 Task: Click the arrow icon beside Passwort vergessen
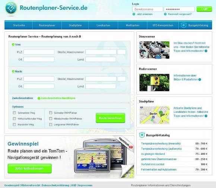(x=165, y=14)
